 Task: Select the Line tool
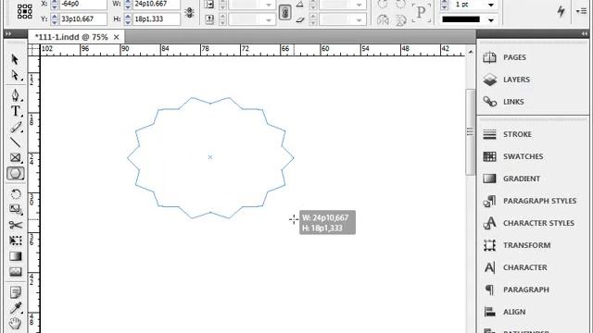pos(15,142)
